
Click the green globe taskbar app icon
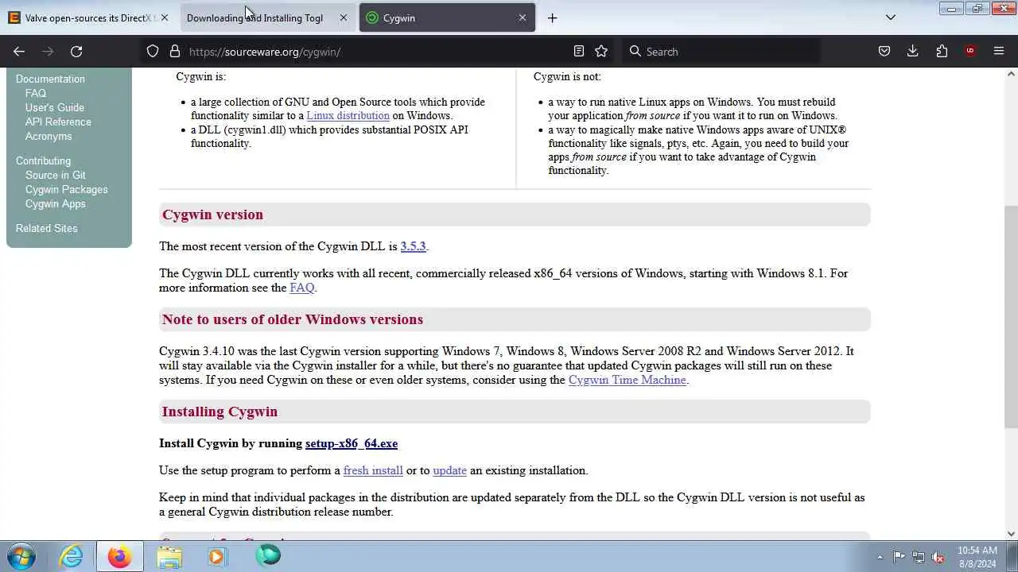click(x=268, y=556)
